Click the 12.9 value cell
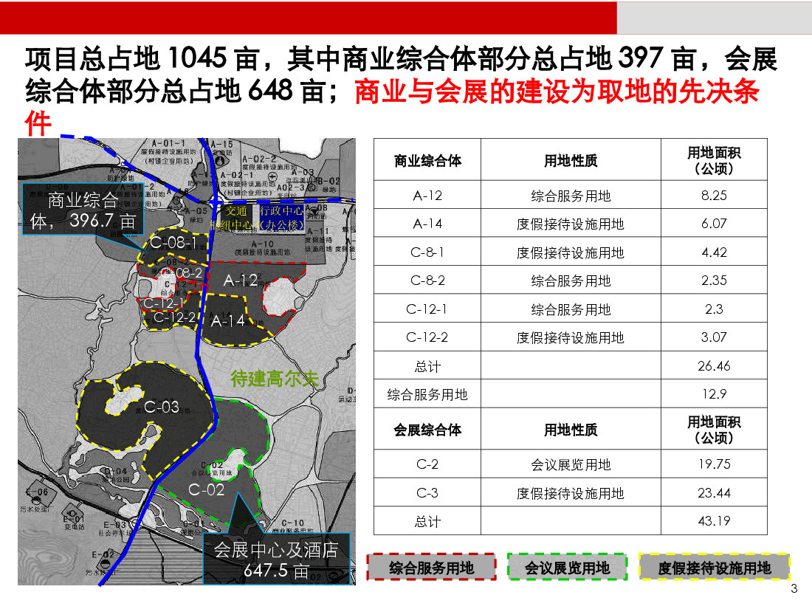Image resolution: width=812 pixels, height=609 pixels. point(714,393)
